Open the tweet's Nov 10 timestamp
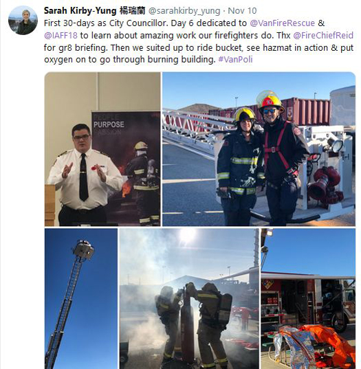The width and height of the screenshot is (361, 369). click(242, 10)
